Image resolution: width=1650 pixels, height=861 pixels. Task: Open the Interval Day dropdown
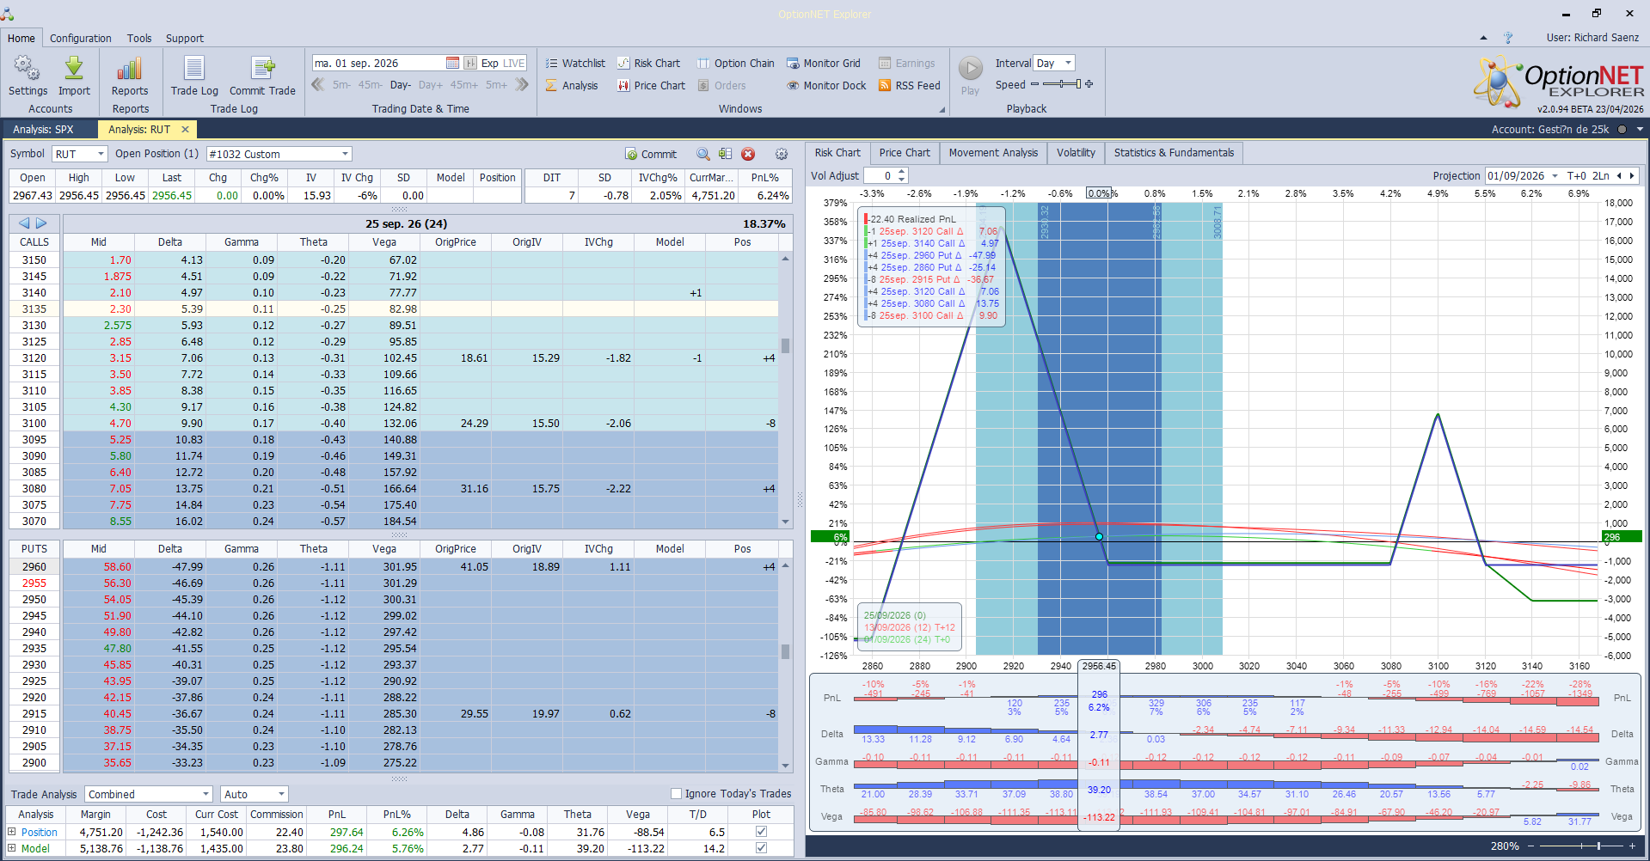click(x=1068, y=63)
